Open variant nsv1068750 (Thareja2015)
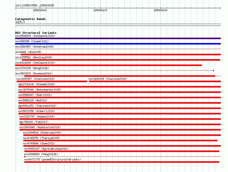This screenshot has height=172, width=228. click(42, 138)
